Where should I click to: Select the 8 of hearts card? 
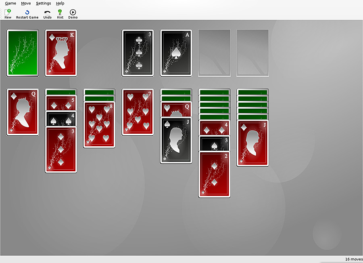(99, 124)
